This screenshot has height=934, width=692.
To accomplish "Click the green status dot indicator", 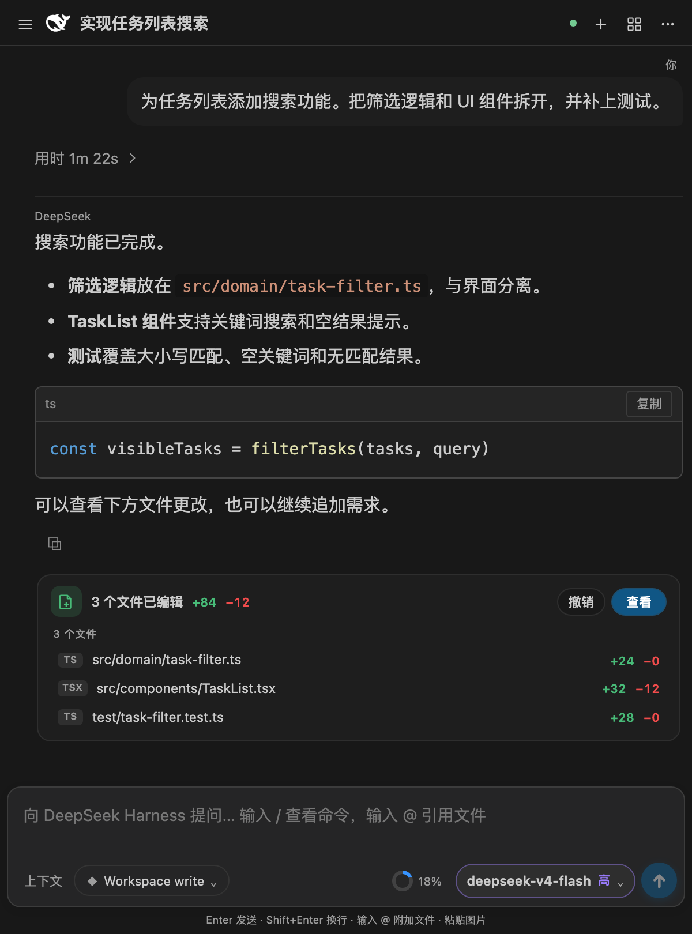I will point(573,23).
